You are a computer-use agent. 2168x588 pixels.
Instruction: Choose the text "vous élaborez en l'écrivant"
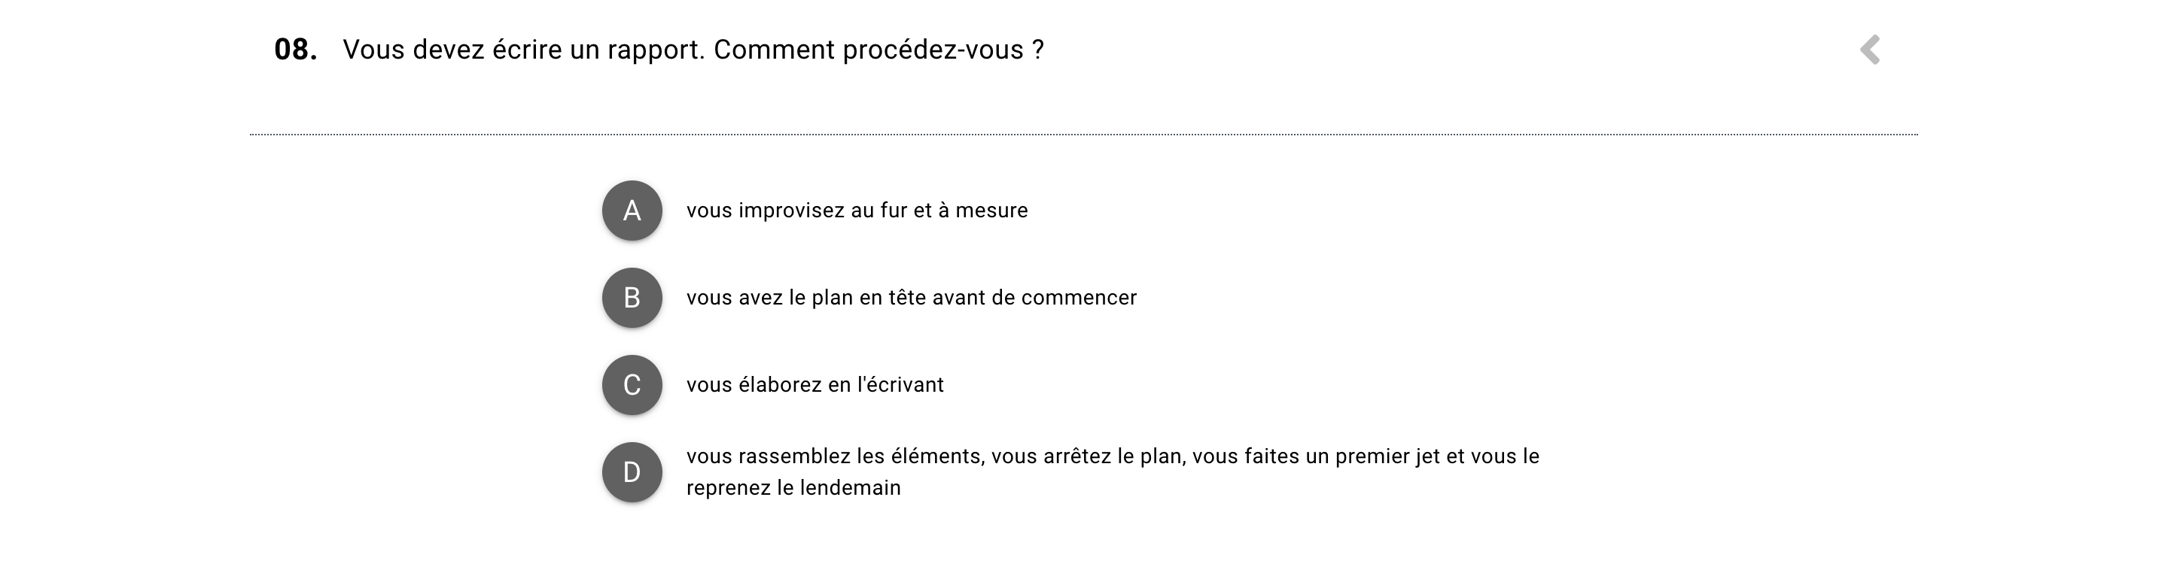pos(815,385)
